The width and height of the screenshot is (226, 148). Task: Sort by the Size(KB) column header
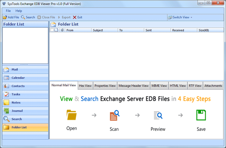(210, 30)
